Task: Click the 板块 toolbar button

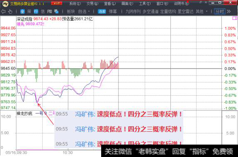Action: tap(71, 12)
